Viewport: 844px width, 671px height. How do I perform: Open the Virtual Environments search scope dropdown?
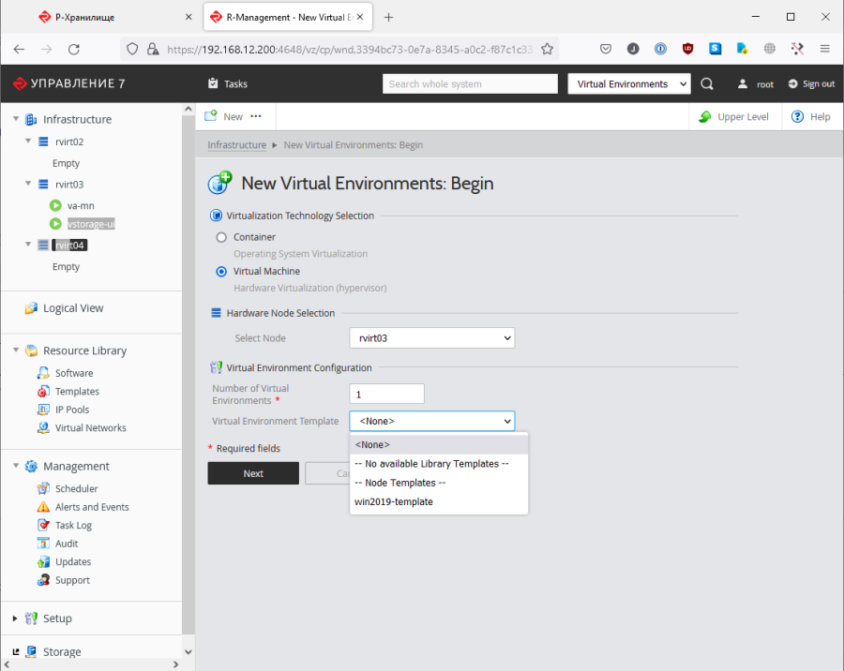[628, 83]
